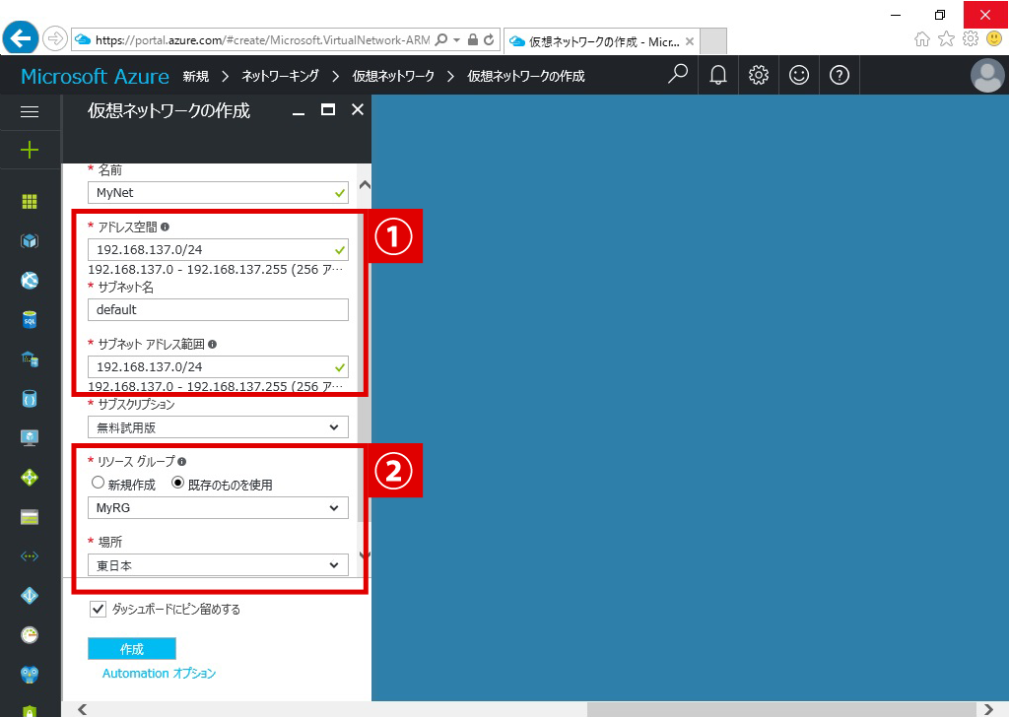Open the address bar search dropdown arrow
This screenshot has width=1009, height=717.
pos(456,39)
